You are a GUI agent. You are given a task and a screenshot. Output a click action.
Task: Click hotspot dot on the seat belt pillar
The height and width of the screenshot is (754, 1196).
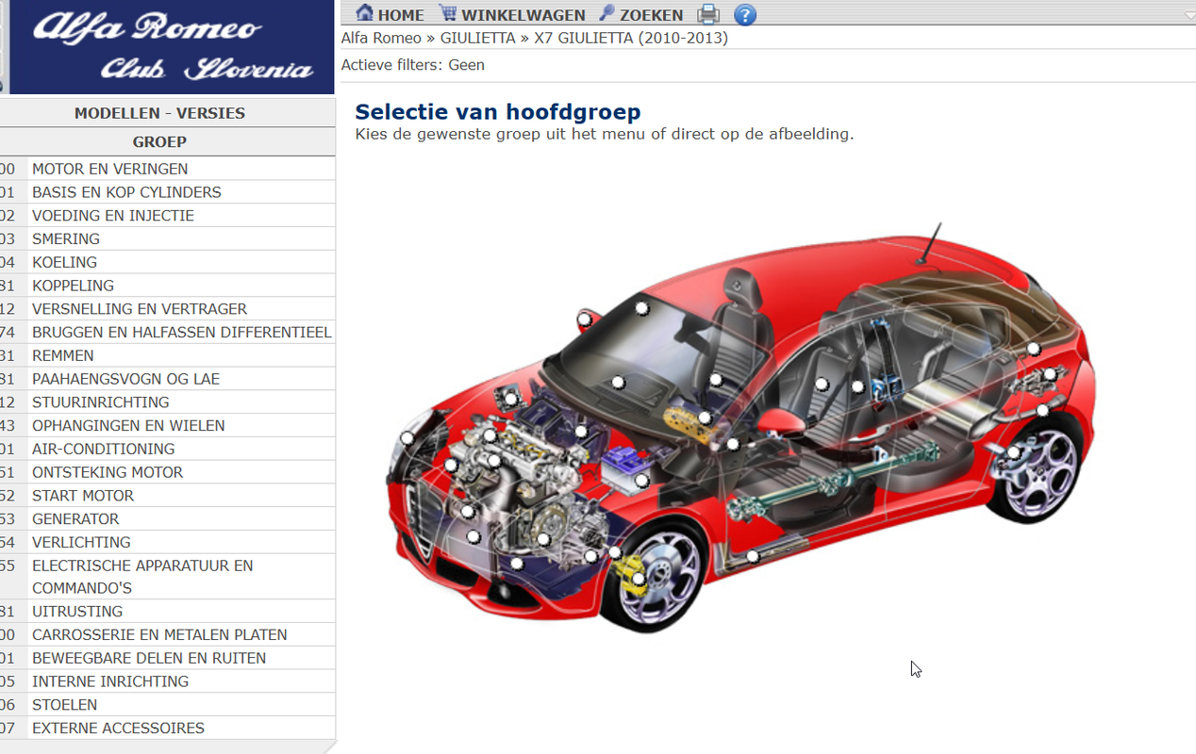click(857, 386)
